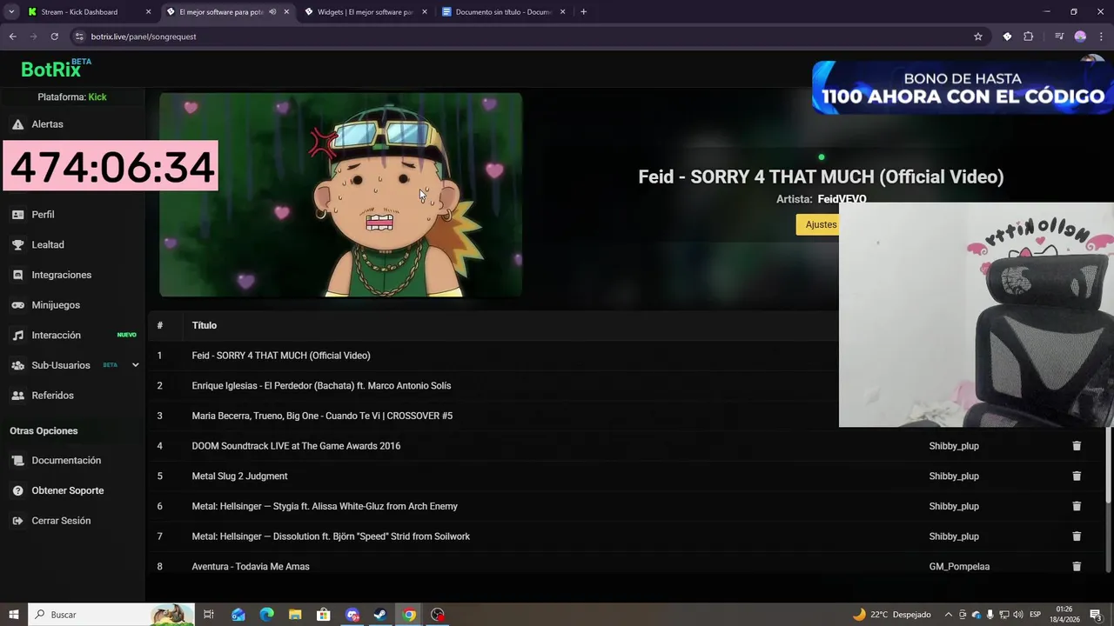Click the ESP language indicator
The image size is (1114, 626).
pyautogui.click(x=1035, y=615)
